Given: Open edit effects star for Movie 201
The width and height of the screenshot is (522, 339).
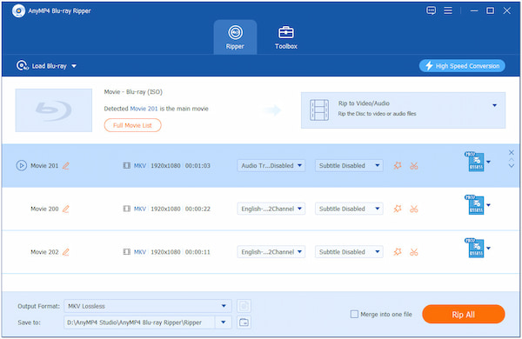Looking at the screenshot, I should tap(398, 165).
